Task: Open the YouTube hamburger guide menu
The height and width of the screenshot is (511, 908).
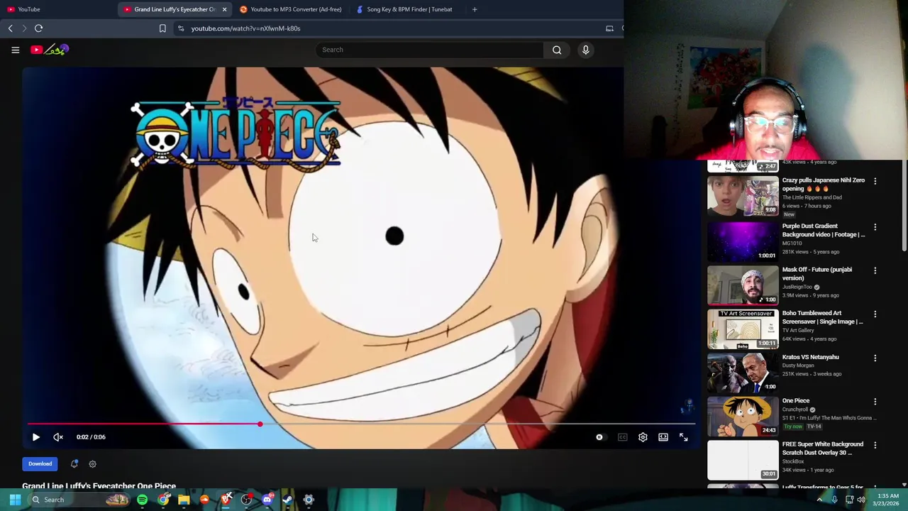Action: click(x=15, y=50)
